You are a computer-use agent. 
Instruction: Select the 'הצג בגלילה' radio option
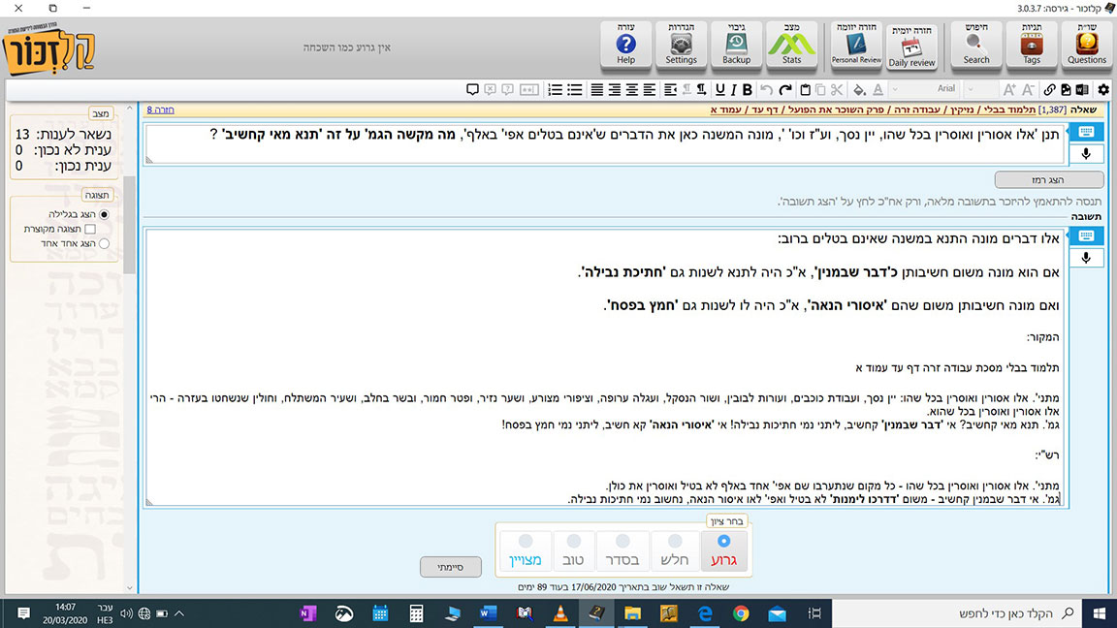pyautogui.click(x=104, y=214)
